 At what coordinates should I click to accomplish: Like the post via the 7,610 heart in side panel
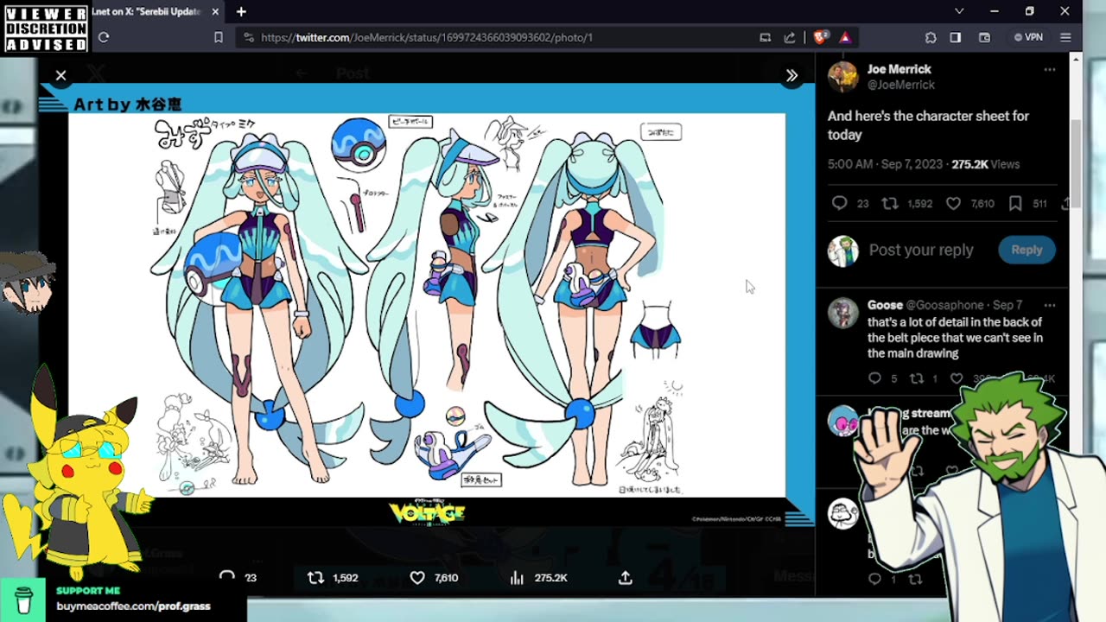pyautogui.click(x=953, y=204)
